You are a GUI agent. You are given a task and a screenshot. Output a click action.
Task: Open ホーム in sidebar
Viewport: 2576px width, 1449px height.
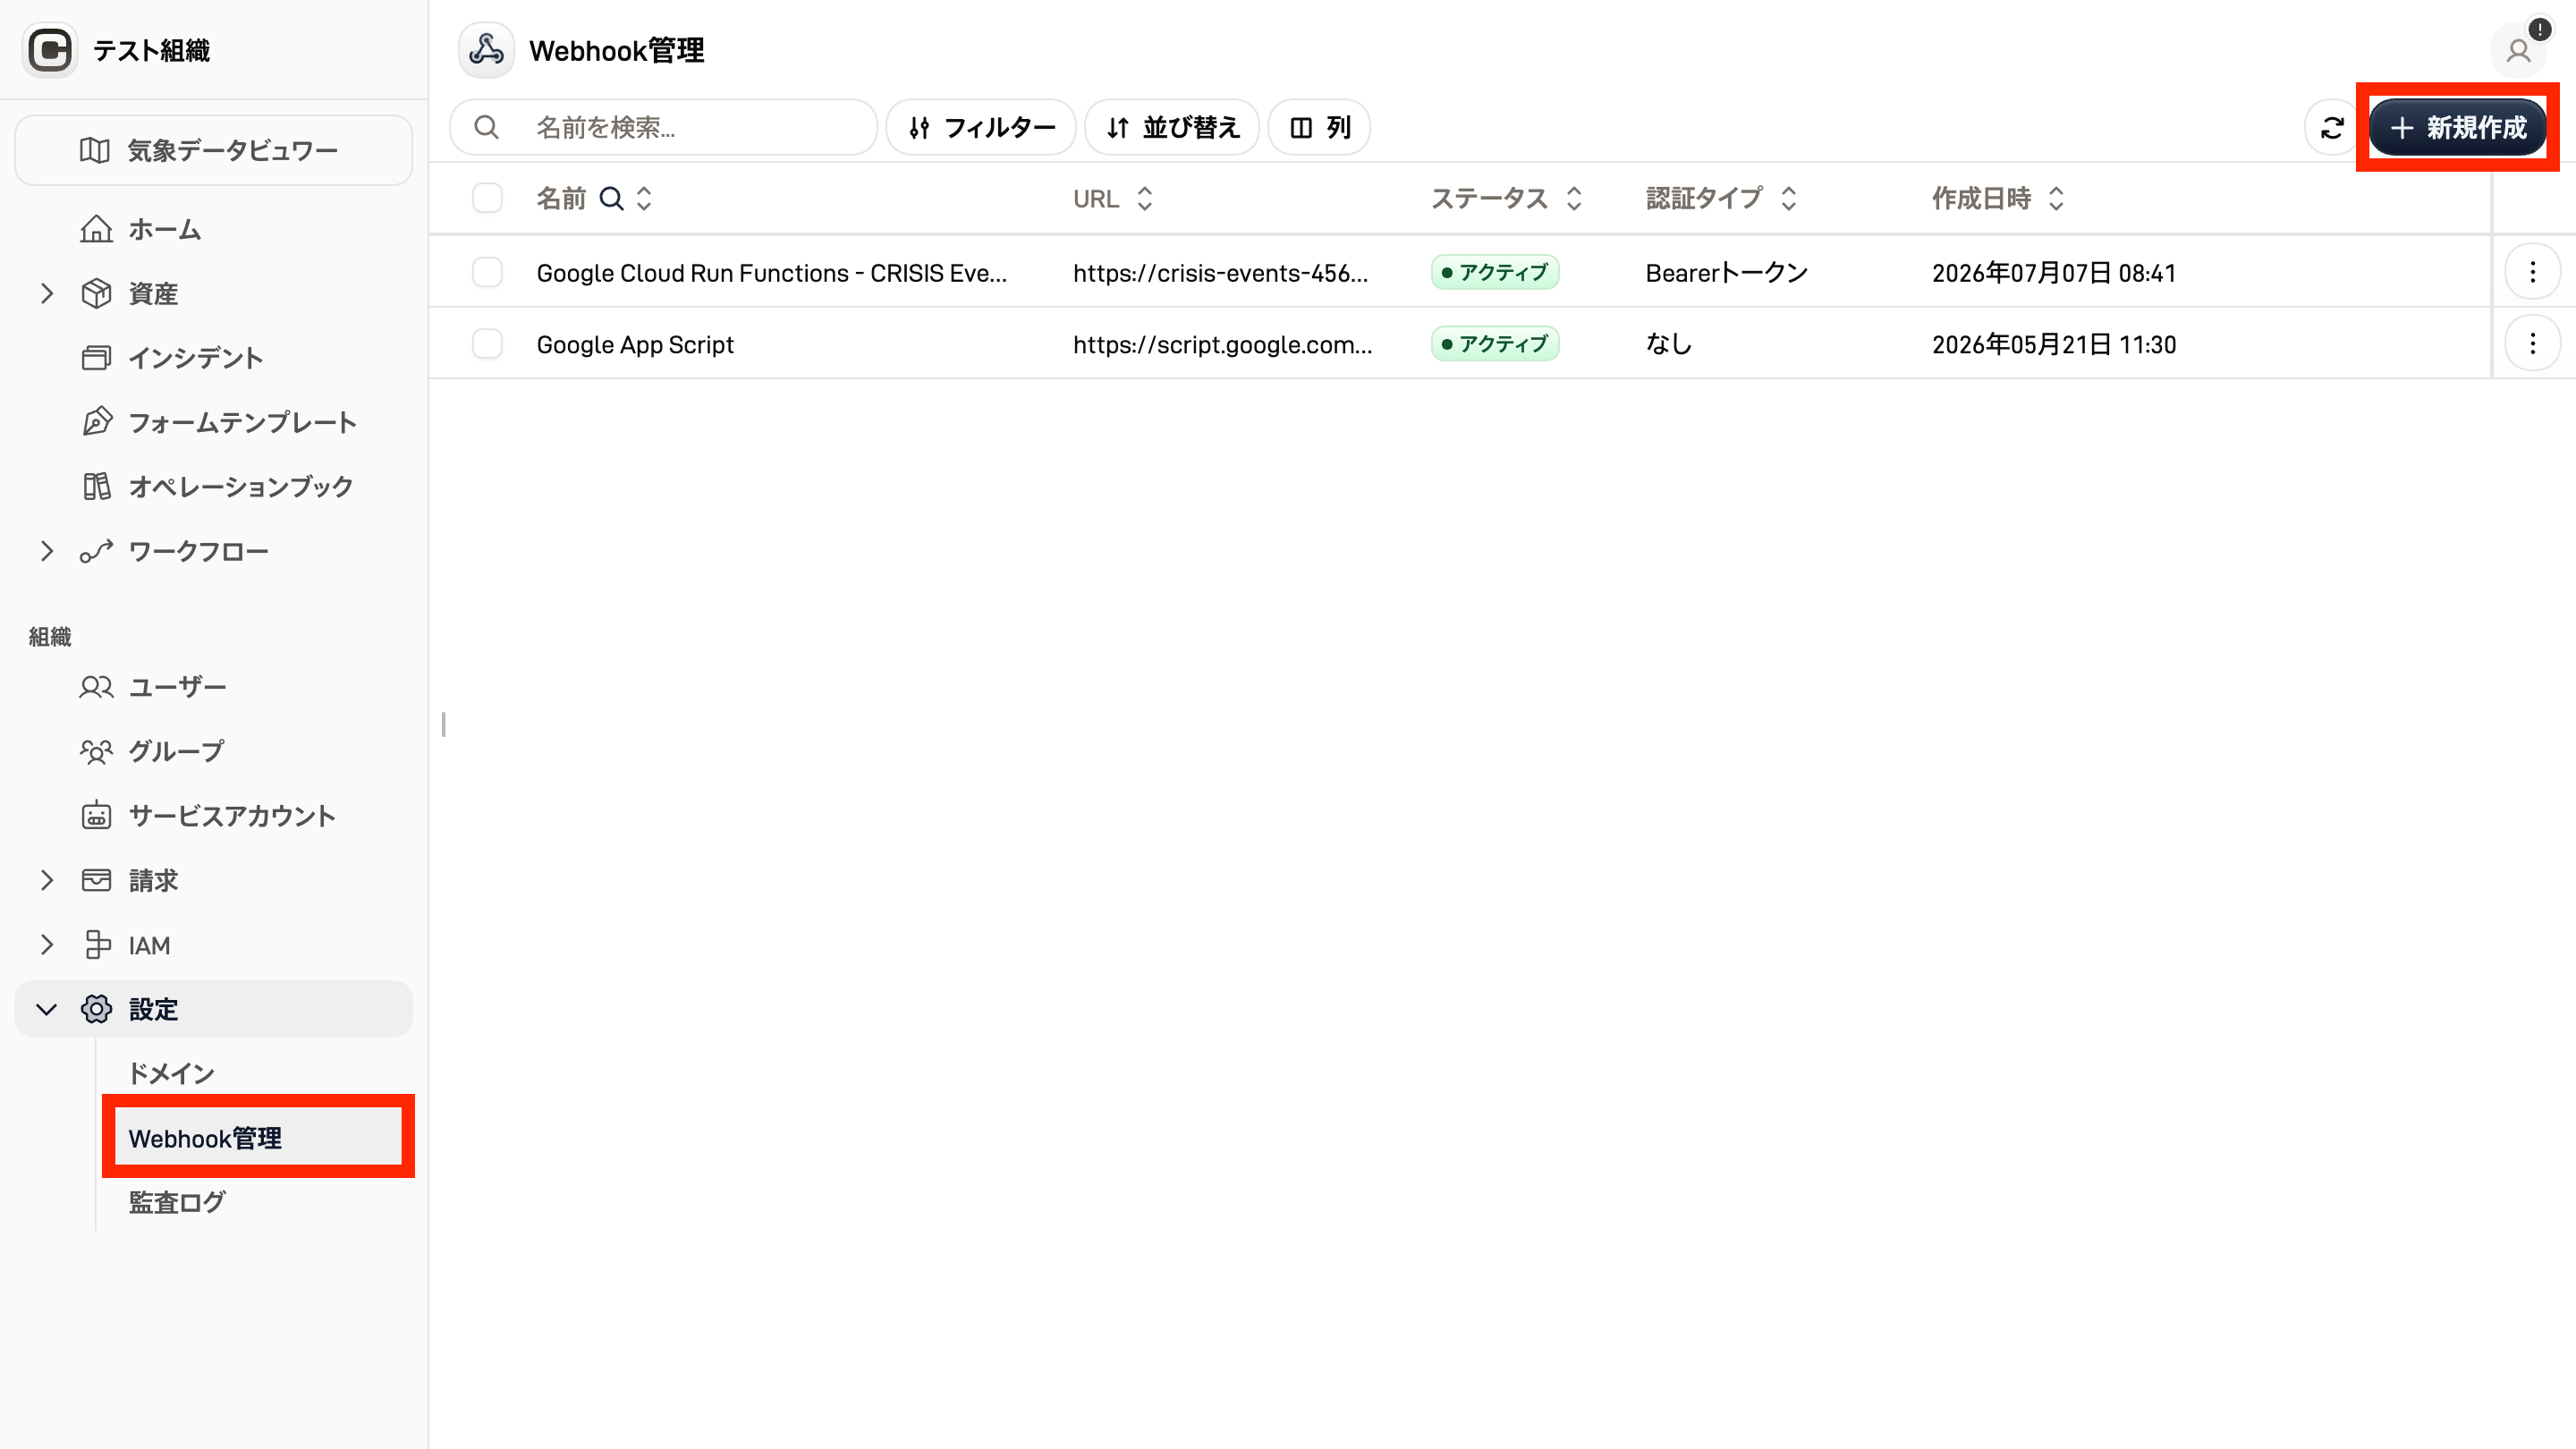tap(214, 229)
